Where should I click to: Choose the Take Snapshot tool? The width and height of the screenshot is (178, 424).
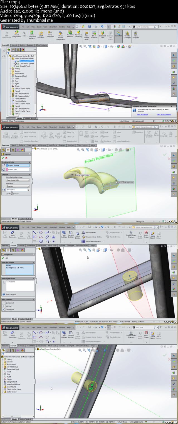point(136,35)
